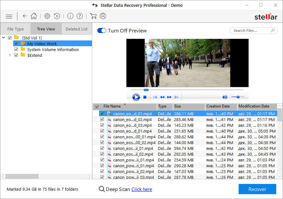Play the video preview
Screen dimensions: 283x199
pos(136,97)
